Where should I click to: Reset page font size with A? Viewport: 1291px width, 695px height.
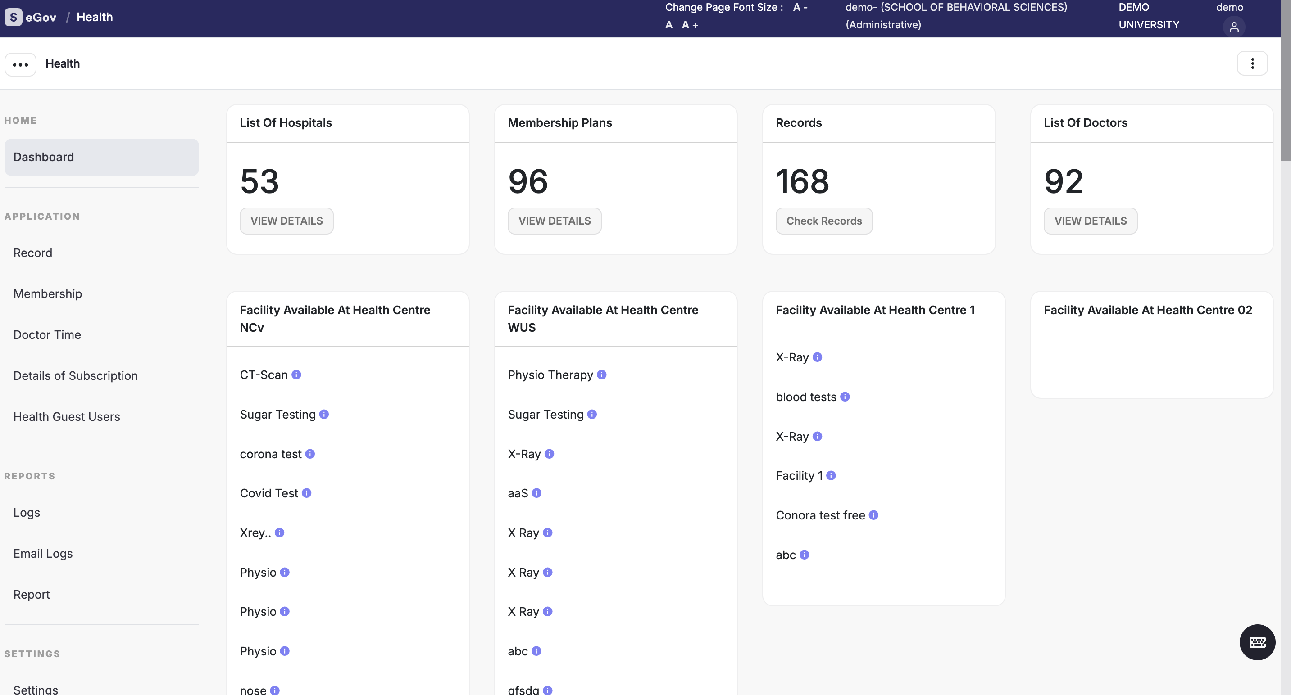click(668, 25)
